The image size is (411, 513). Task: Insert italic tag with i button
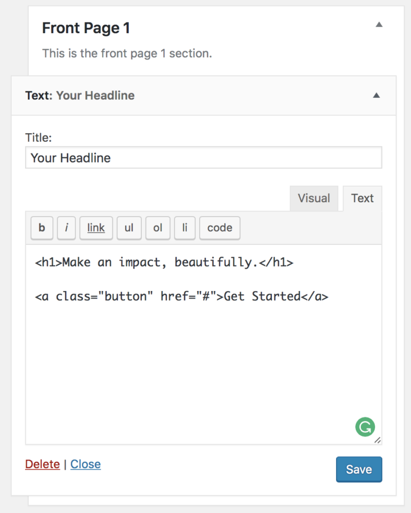pyautogui.click(x=66, y=228)
